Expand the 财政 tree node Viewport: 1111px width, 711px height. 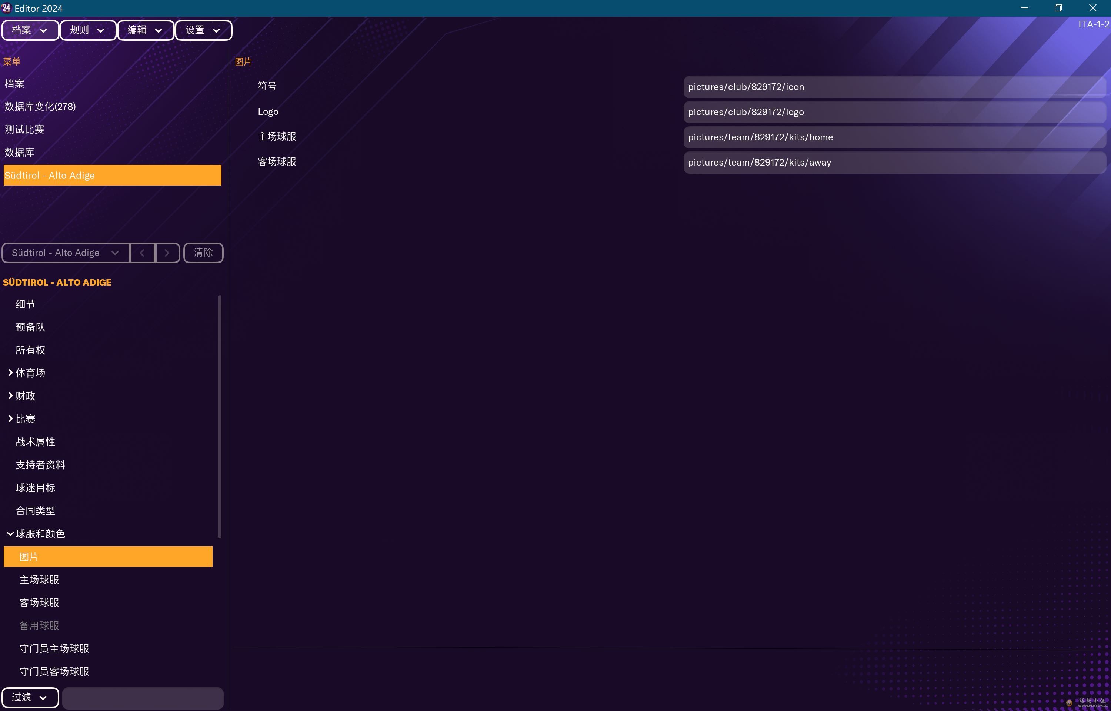[10, 395]
